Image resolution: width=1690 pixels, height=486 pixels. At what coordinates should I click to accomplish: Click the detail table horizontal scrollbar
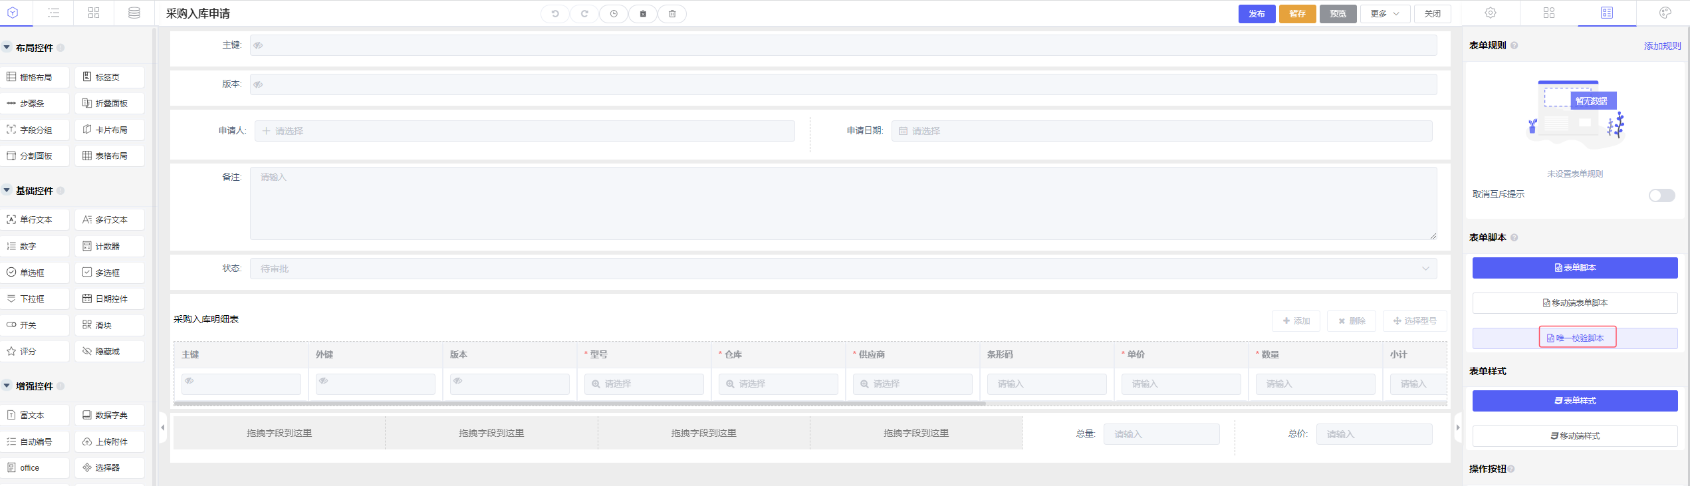[x=580, y=404]
